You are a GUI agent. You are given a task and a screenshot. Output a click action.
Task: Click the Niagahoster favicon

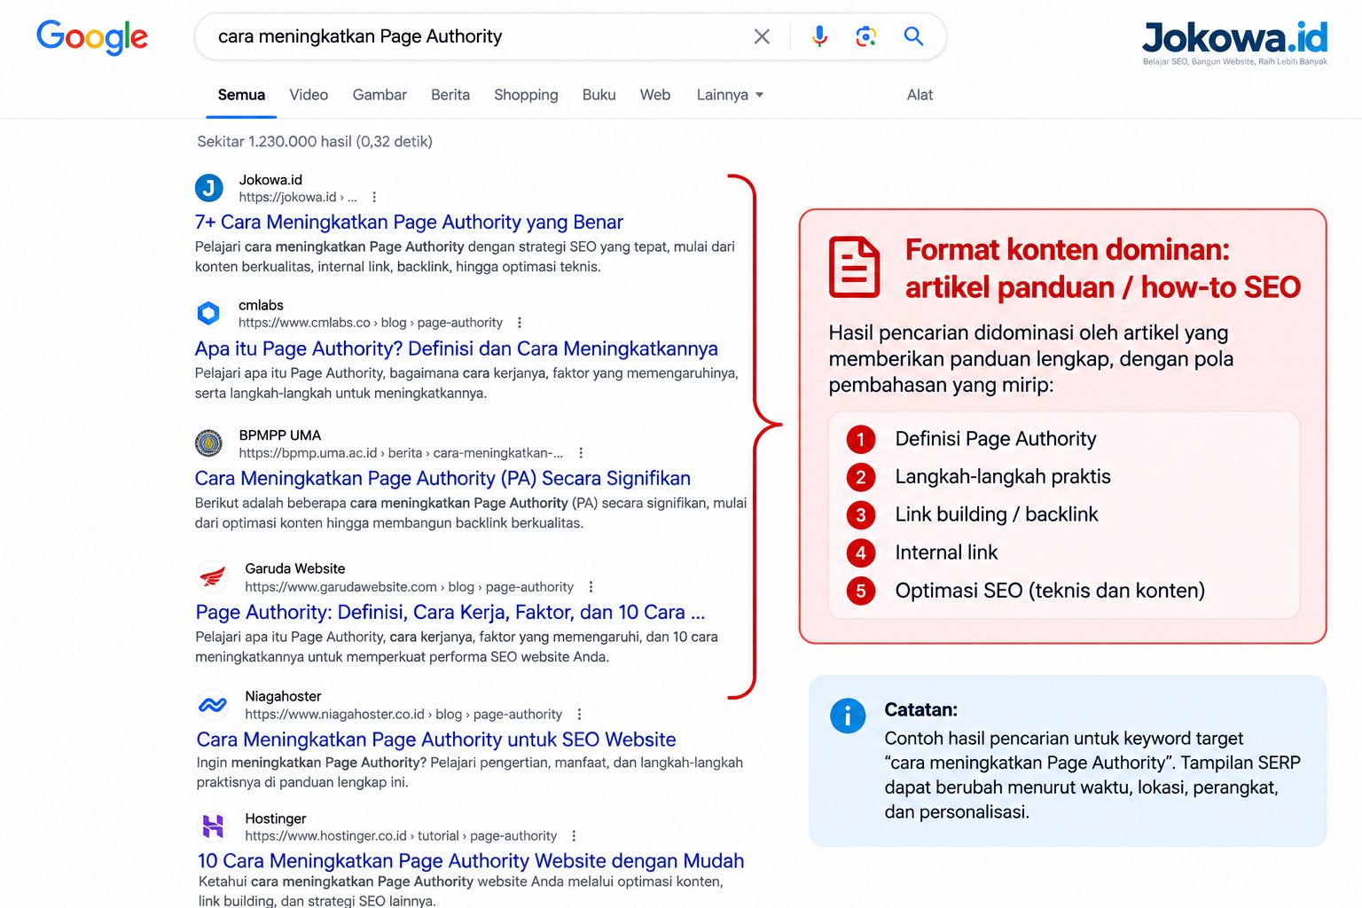(x=213, y=705)
